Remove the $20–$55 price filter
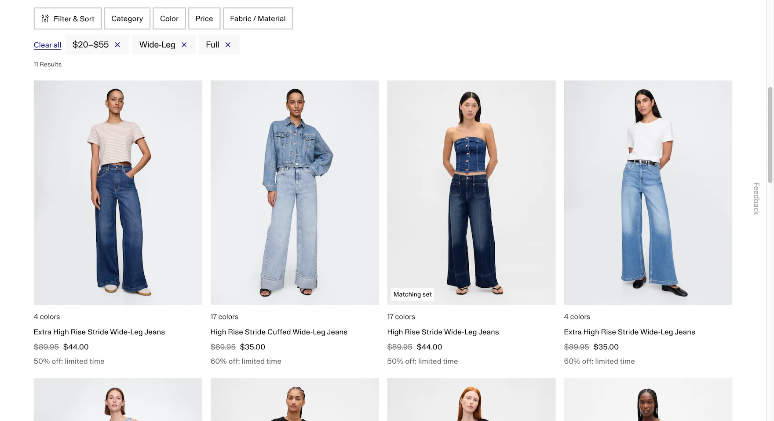 pos(117,45)
